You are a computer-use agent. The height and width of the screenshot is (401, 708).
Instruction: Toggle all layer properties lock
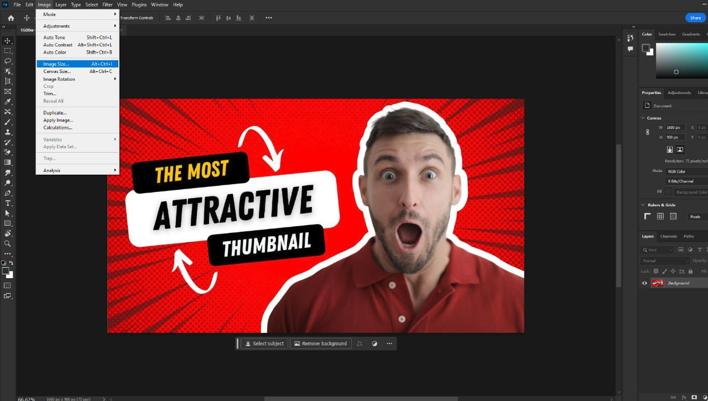click(690, 271)
